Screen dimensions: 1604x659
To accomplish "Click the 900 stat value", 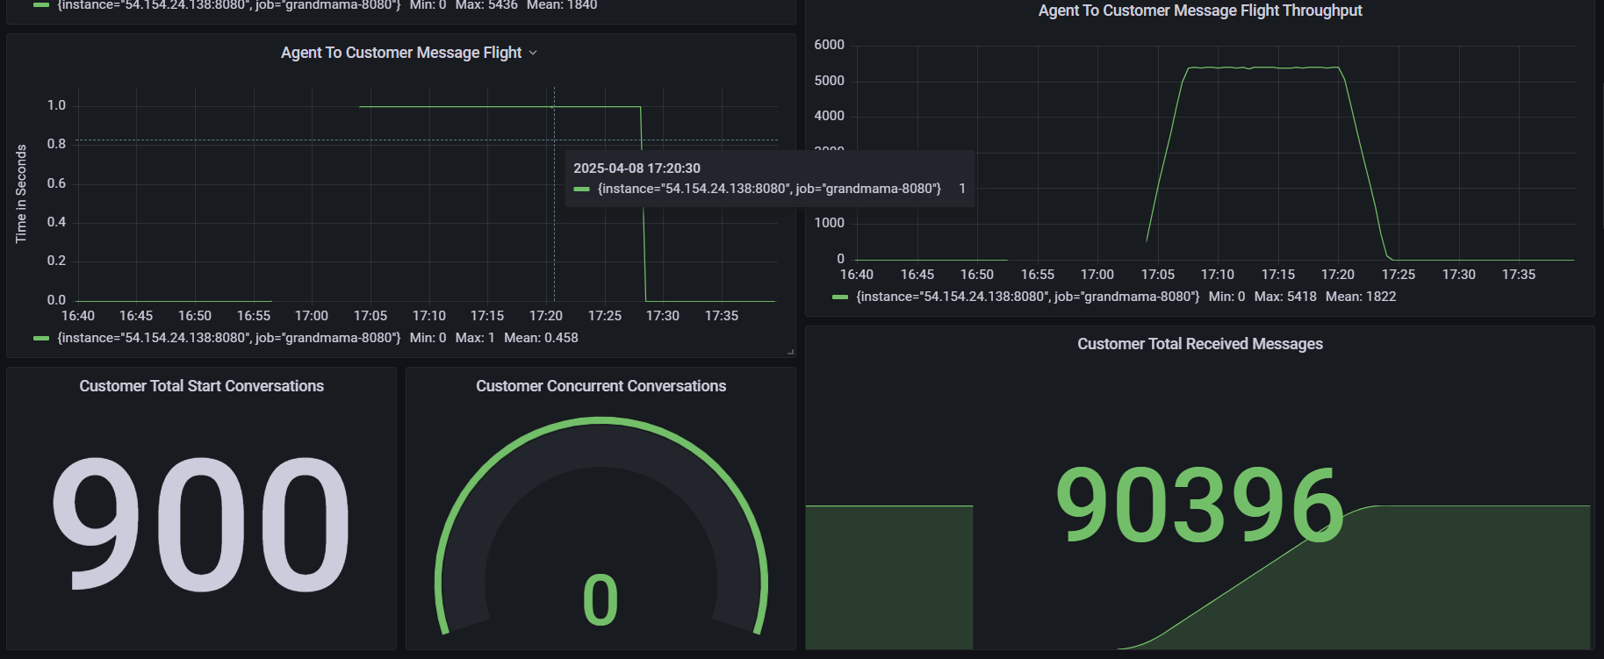I will (201, 525).
